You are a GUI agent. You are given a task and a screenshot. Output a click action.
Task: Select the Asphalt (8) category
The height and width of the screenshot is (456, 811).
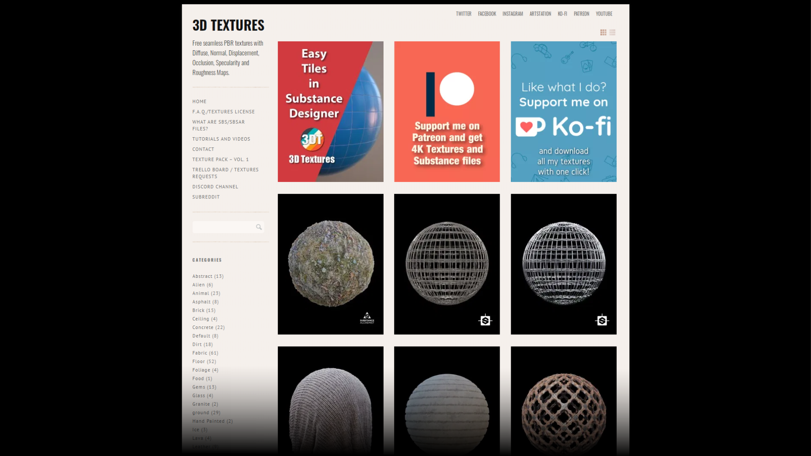(205, 302)
